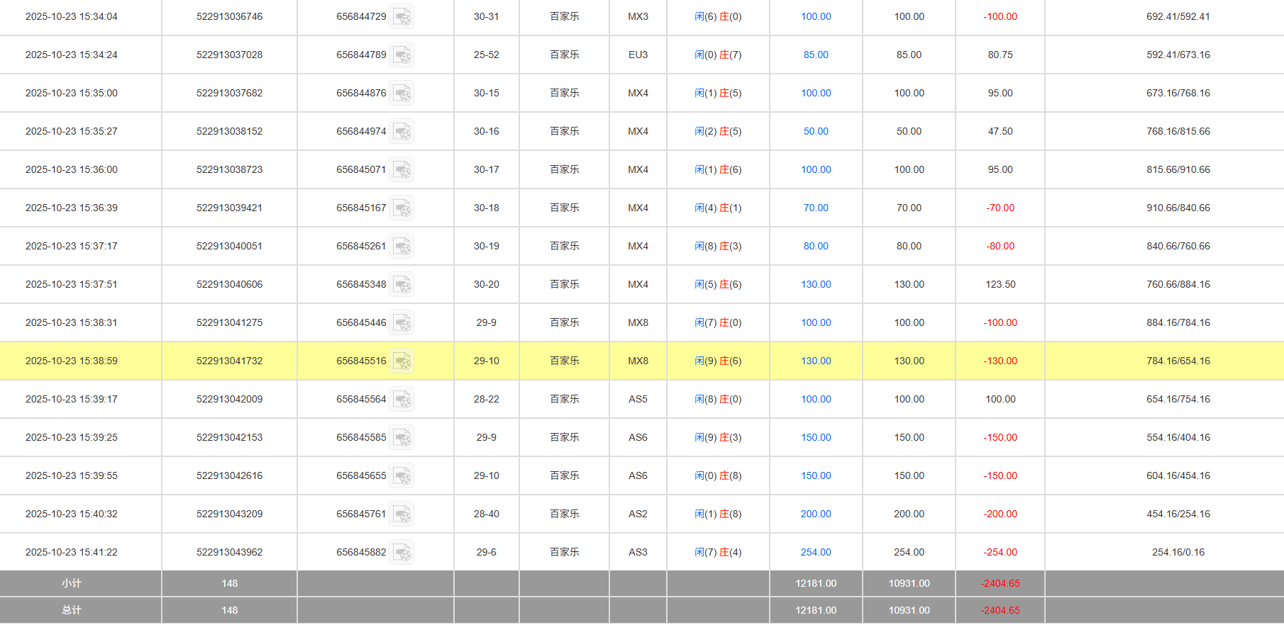Open the blue 254.00 bet amount link
The image size is (1284, 642).
coord(816,552)
